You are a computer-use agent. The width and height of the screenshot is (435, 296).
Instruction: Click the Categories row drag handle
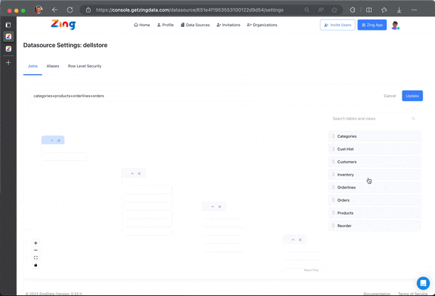point(333,136)
